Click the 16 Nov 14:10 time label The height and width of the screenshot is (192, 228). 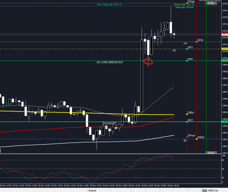(x=96, y=185)
